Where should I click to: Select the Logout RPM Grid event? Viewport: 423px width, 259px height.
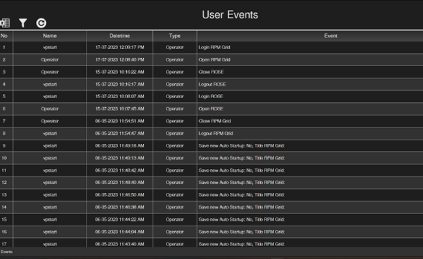coord(216,134)
